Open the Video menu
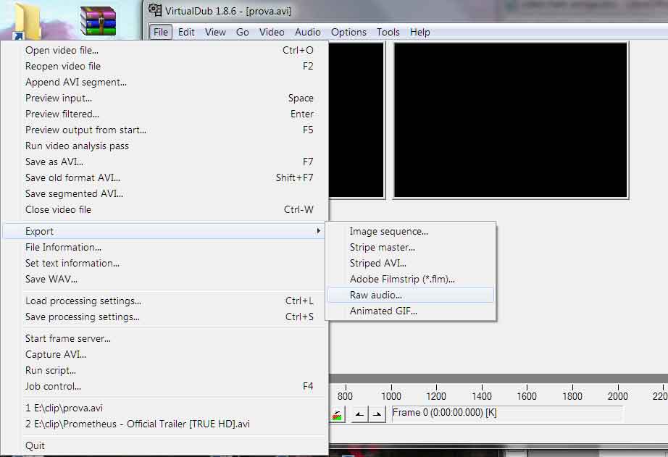 272,32
